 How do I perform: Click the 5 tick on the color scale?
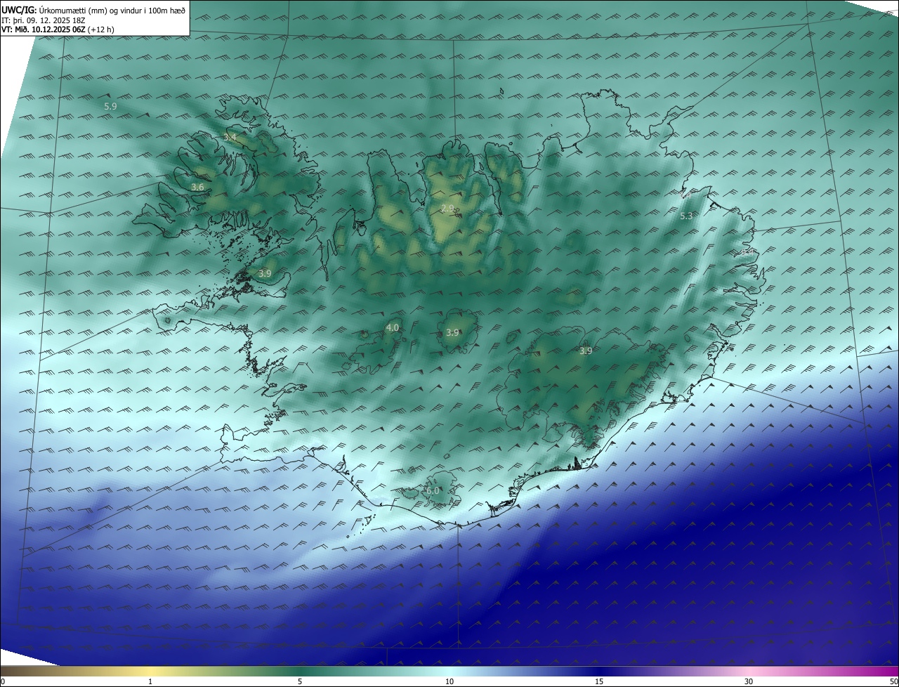coord(300,681)
